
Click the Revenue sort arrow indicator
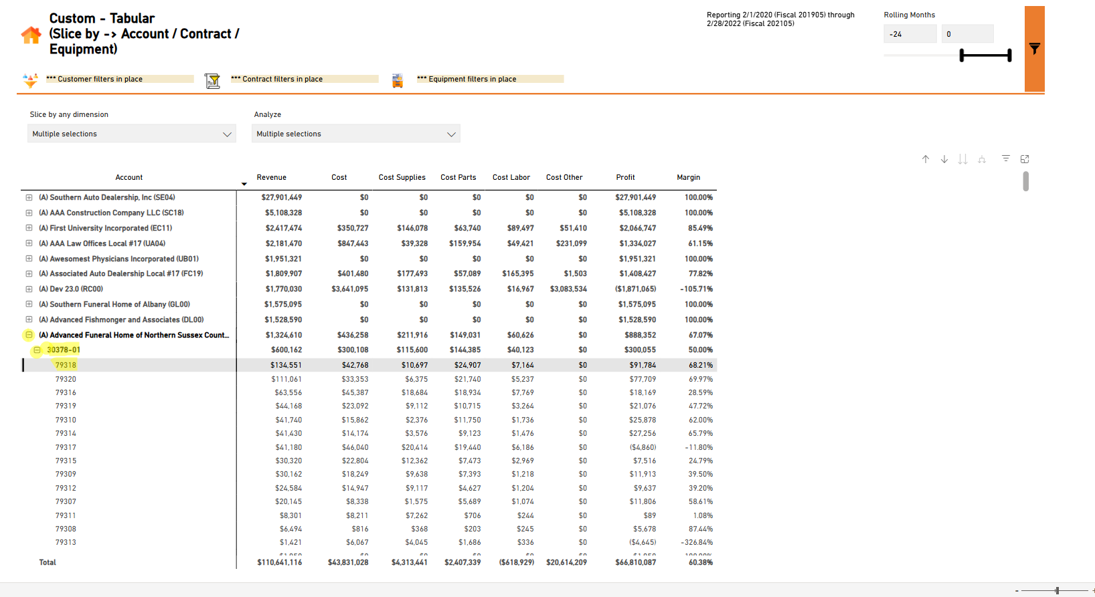coord(244,184)
